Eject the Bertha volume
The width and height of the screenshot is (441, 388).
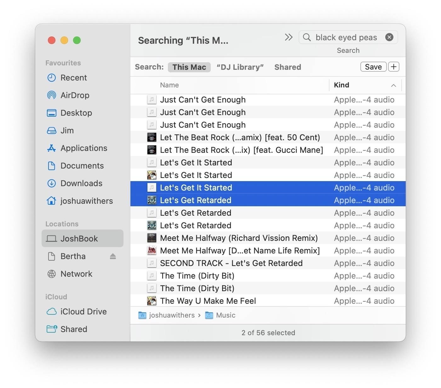tap(113, 257)
